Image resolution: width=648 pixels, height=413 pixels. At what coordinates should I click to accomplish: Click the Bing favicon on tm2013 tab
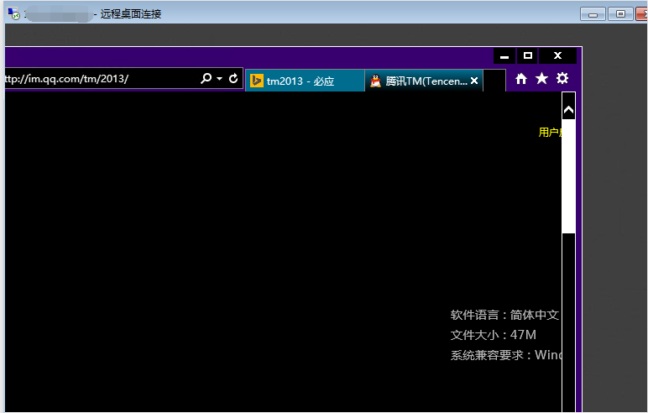point(257,81)
